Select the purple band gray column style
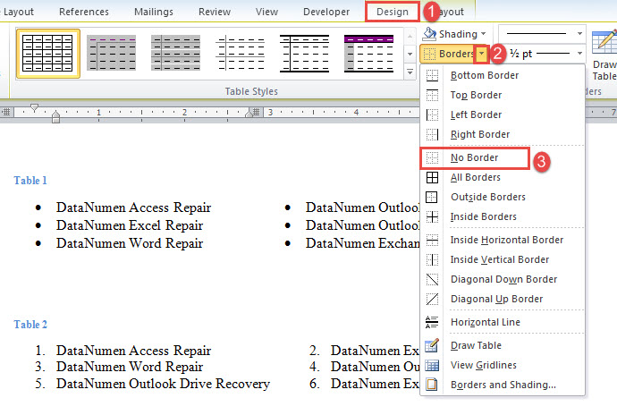The height and width of the screenshot is (415, 617). (368, 53)
